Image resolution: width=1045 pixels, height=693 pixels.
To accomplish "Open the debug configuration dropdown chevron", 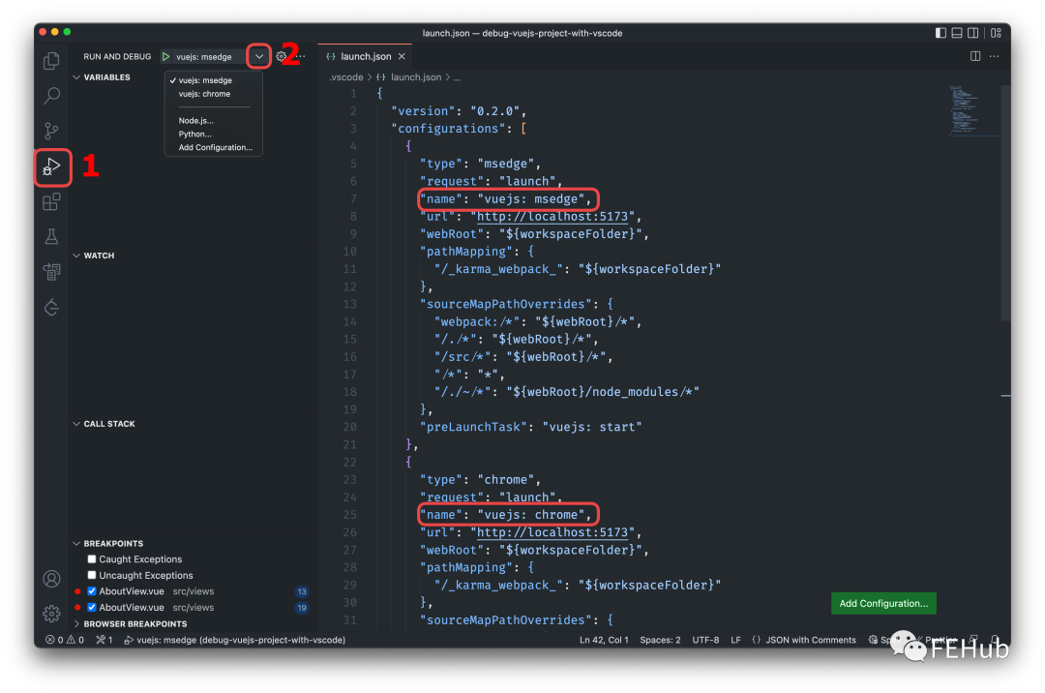I will pos(259,57).
